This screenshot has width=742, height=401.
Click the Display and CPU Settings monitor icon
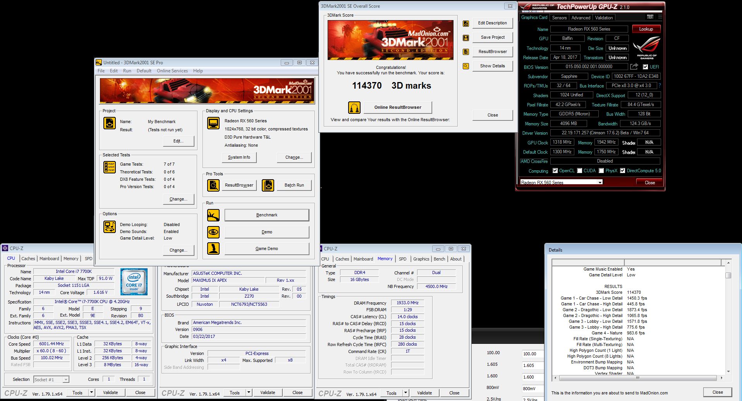[213, 123]
